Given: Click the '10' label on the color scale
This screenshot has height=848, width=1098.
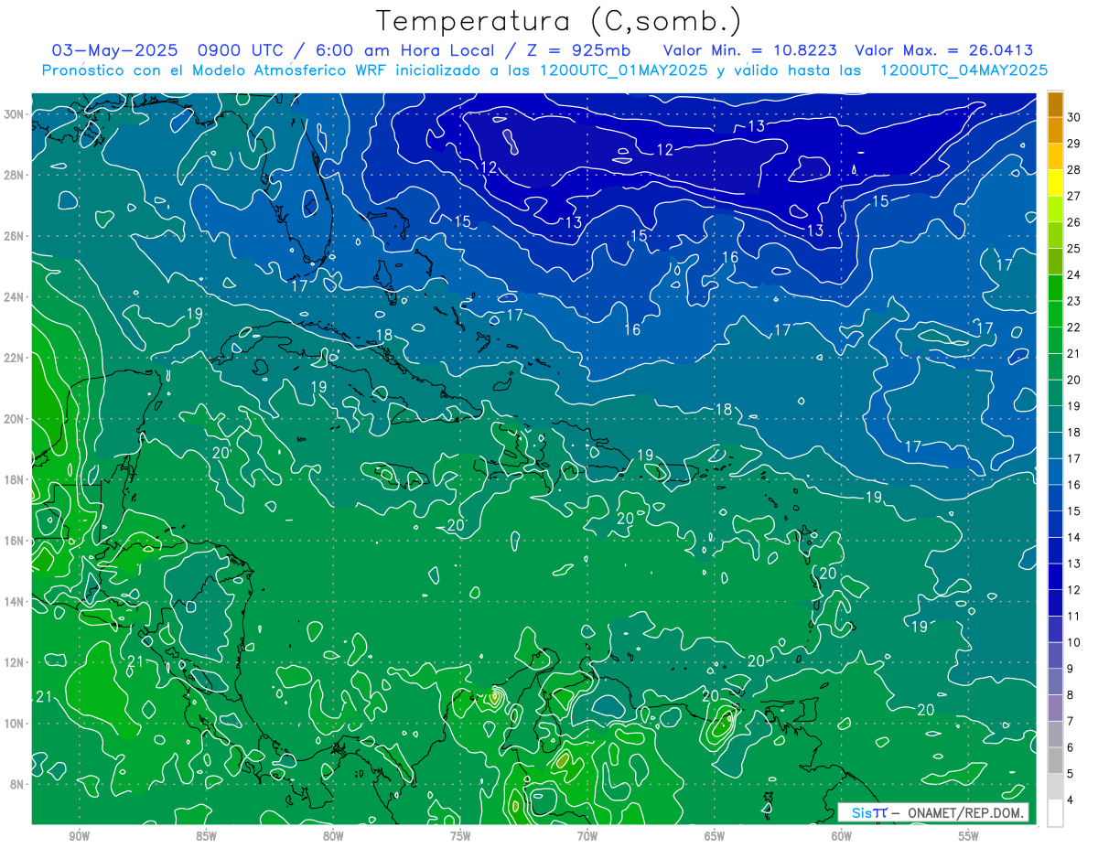Looking at the screenshot, I should click(x=1074, y=642).
